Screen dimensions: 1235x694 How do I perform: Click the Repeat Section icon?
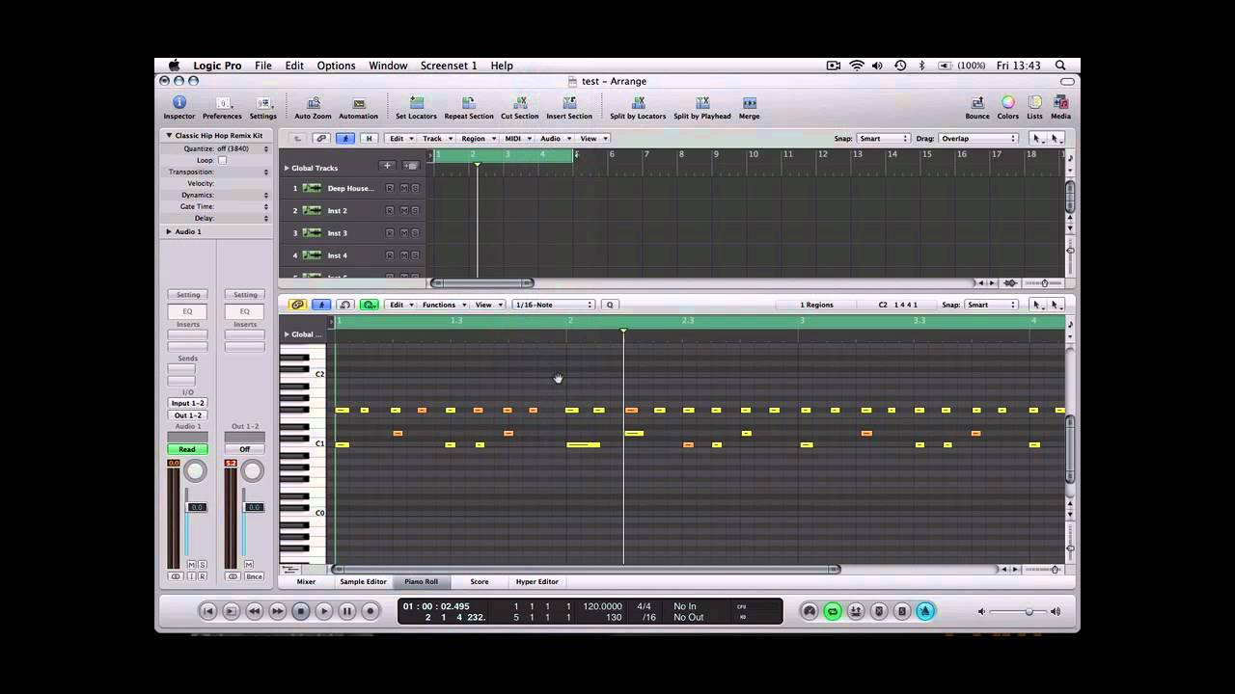pyautogui.click(x=468, y=103)
